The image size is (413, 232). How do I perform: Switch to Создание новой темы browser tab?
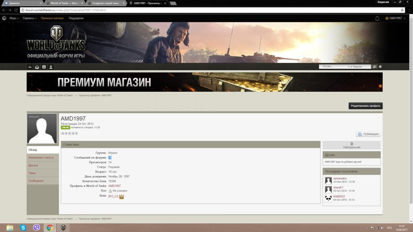pyautogui.click(x=106, y=3)
